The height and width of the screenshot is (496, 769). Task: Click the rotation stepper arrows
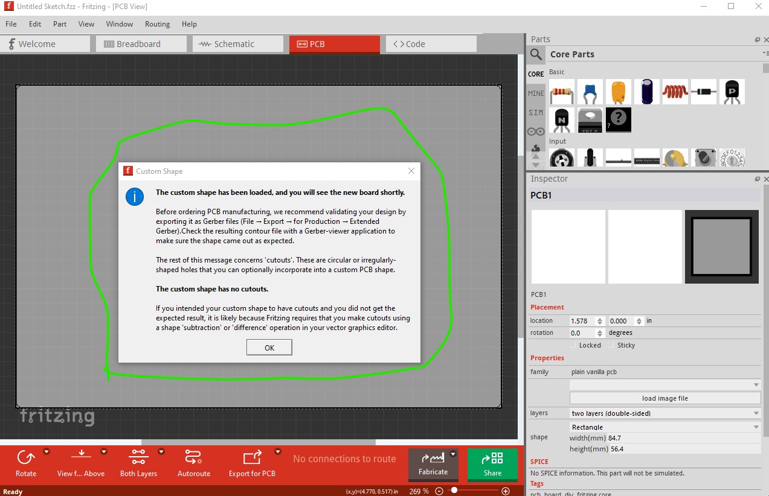point(600,333)
